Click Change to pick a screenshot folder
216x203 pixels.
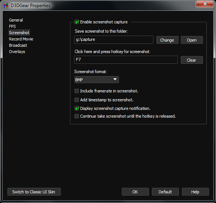tap(167, 40)
